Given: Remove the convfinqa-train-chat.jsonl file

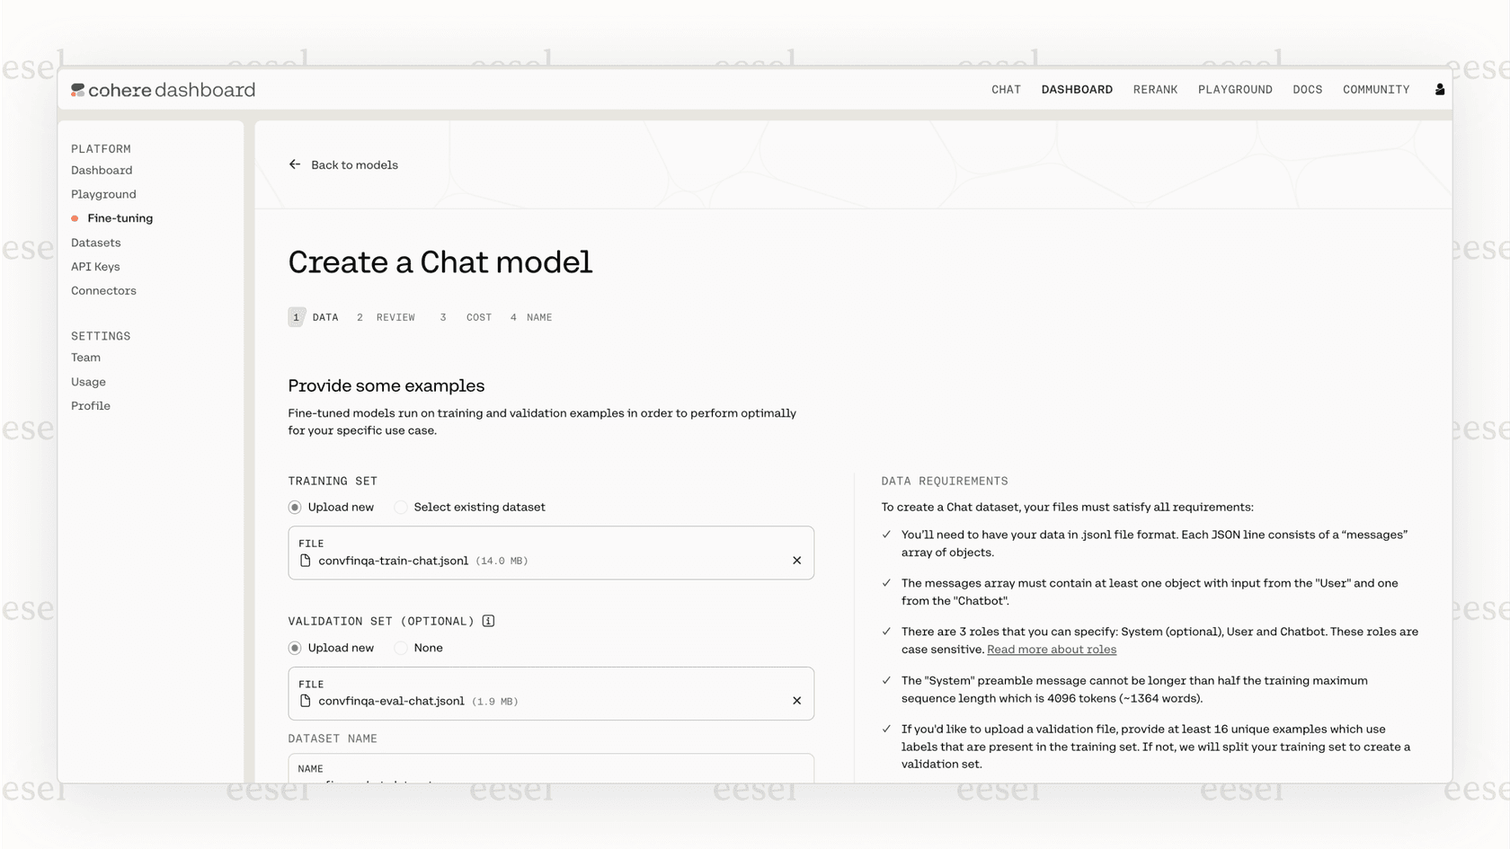Looking at the screenshot, I should pyautogui.click(x=796, y=560).
